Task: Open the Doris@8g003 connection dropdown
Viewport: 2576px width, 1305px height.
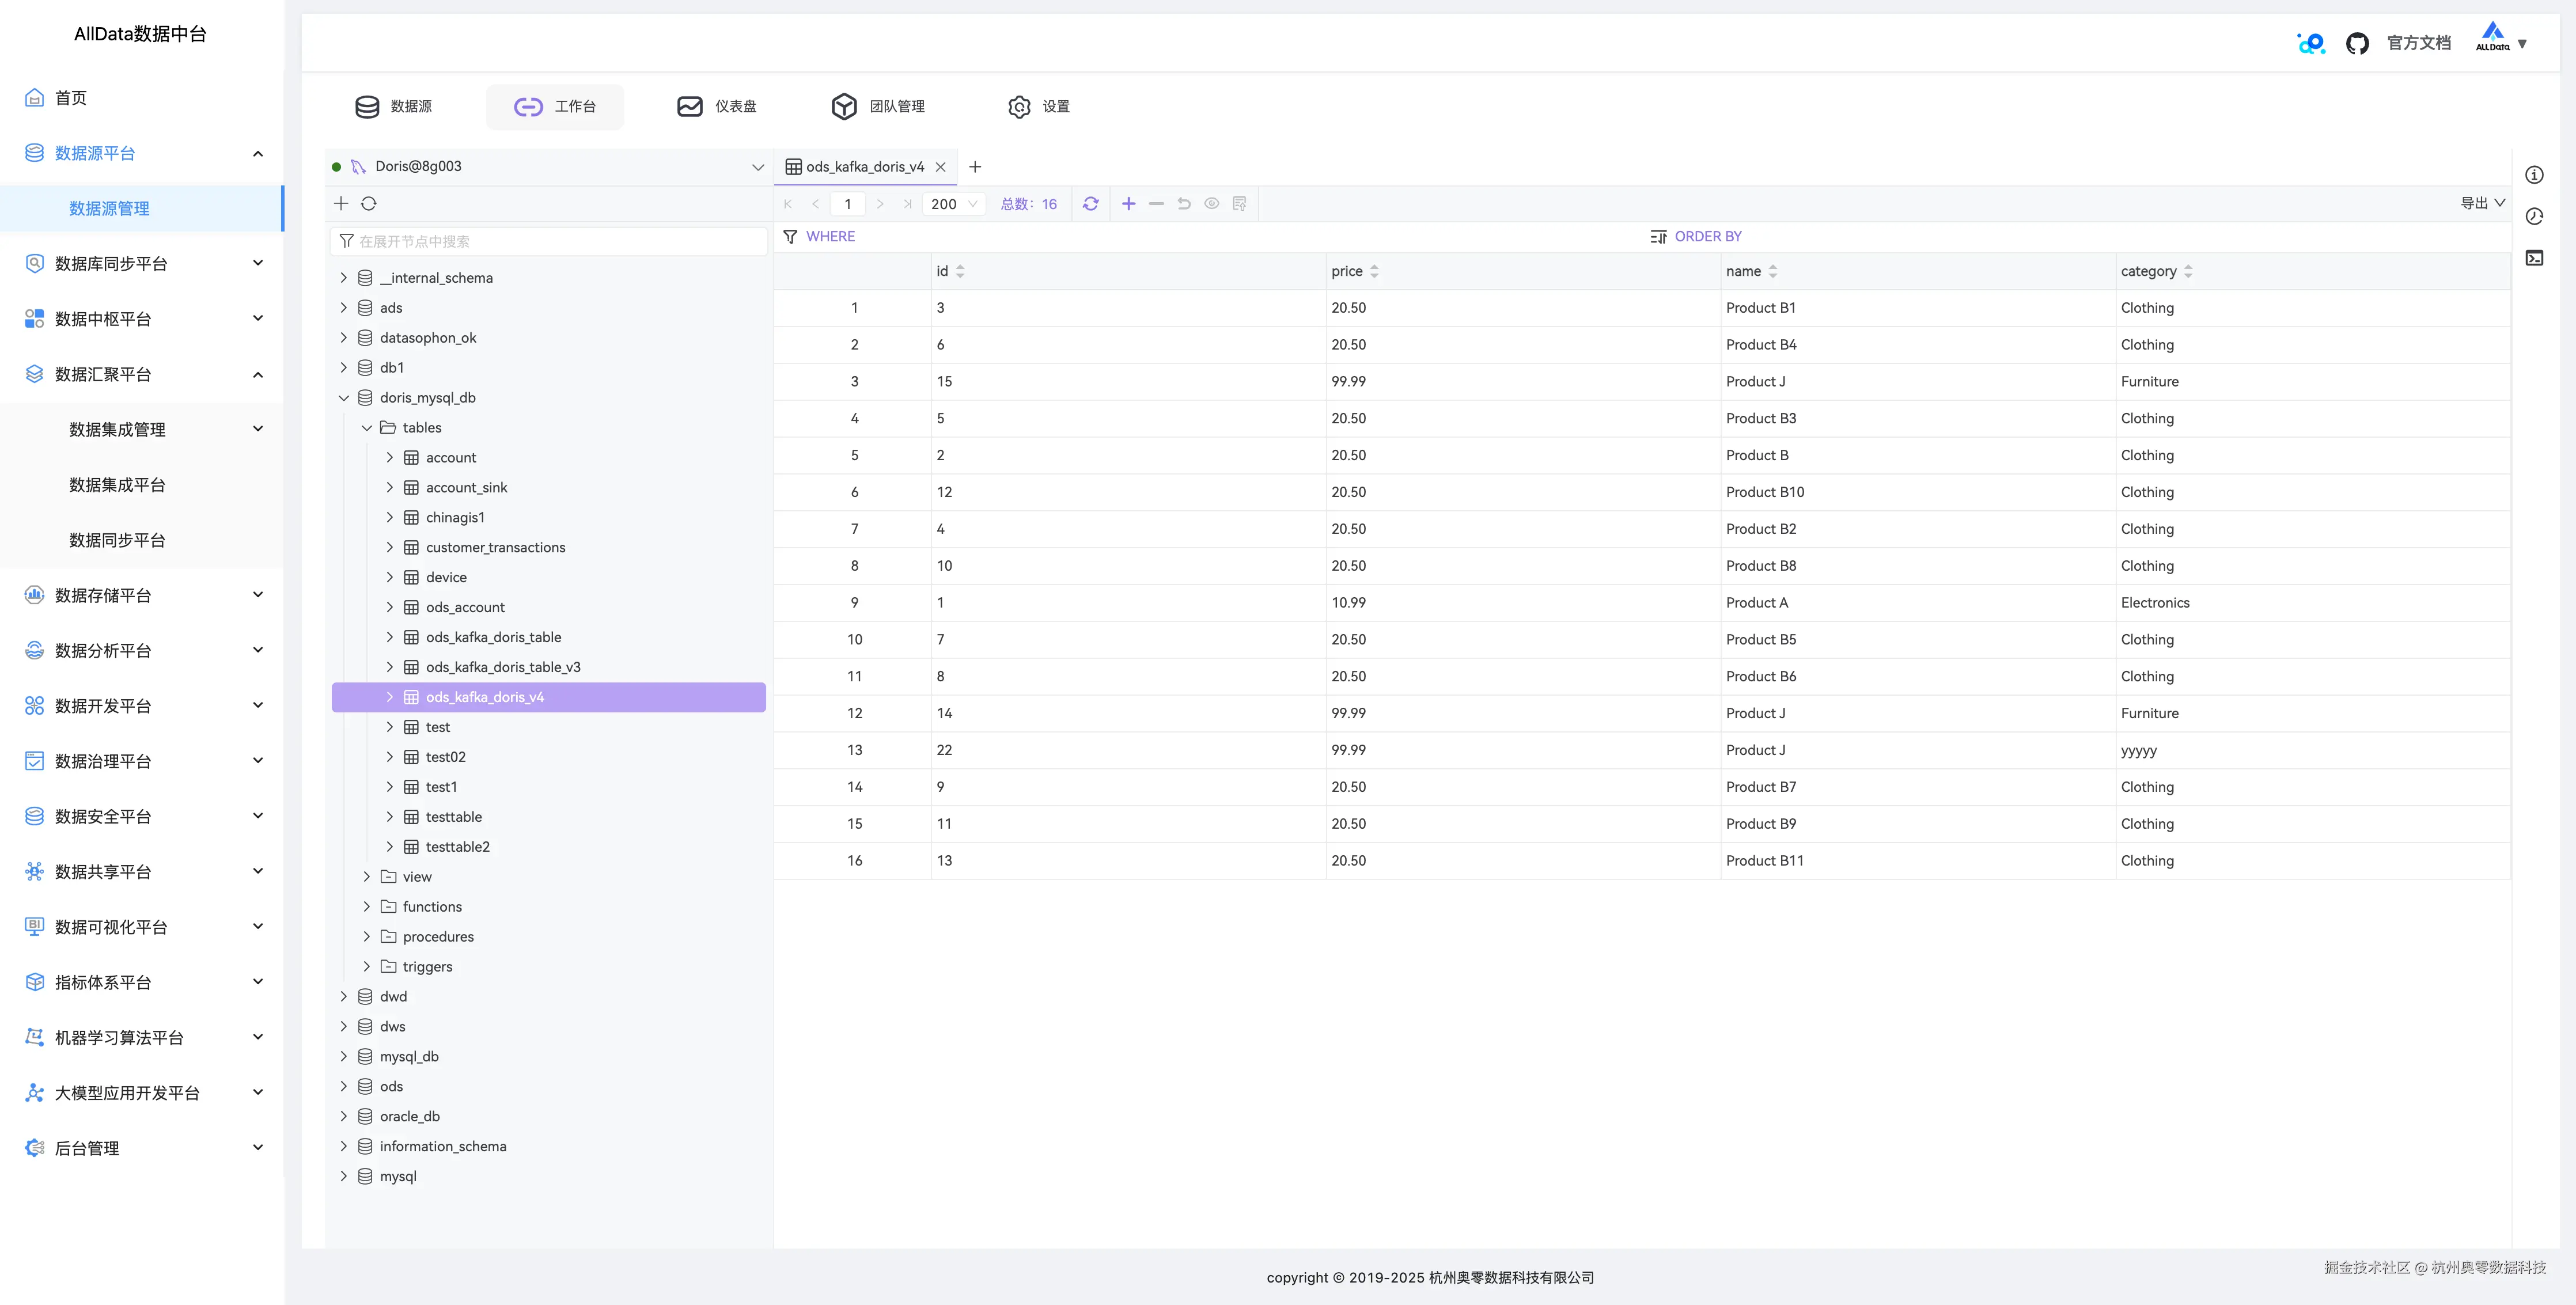Action: click(x=757, y=167)
